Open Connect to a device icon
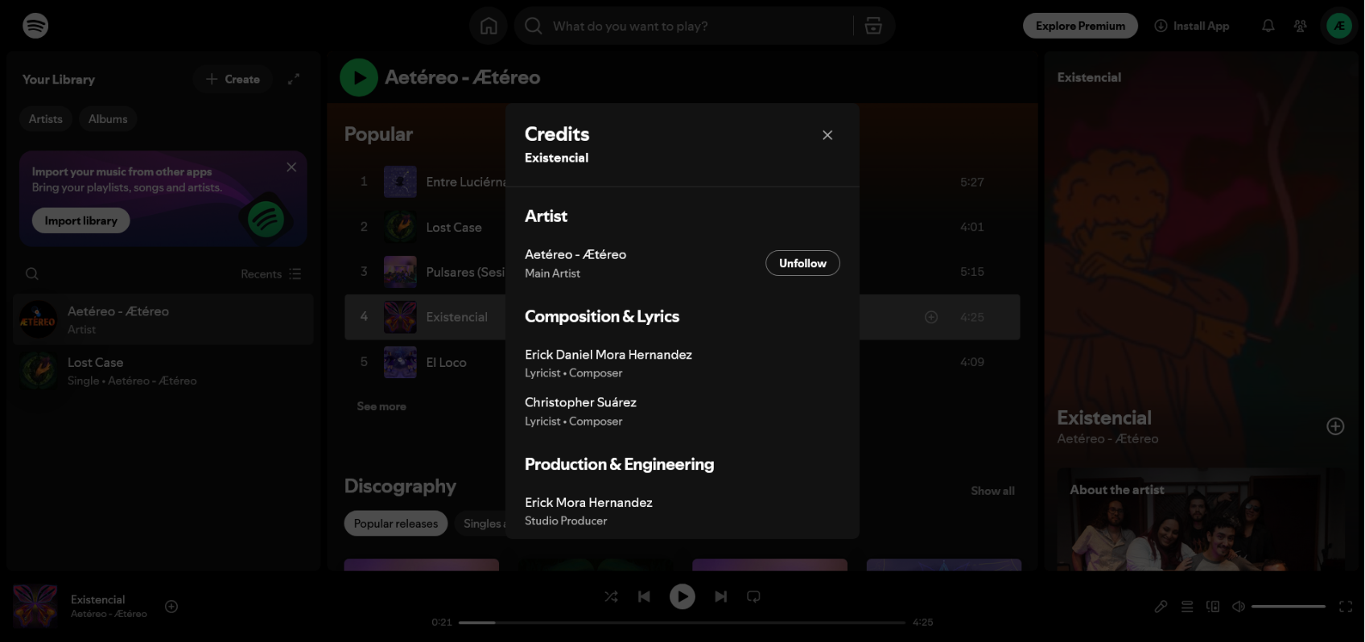1365x642 pixels. pos(1213,607)
